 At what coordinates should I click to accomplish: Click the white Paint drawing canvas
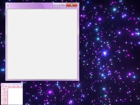click(15, 96)
